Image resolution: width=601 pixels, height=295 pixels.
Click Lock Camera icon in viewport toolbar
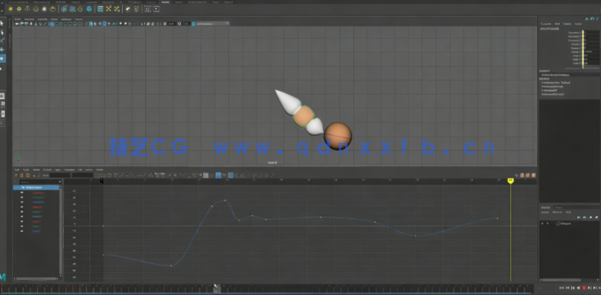point(22,24)
